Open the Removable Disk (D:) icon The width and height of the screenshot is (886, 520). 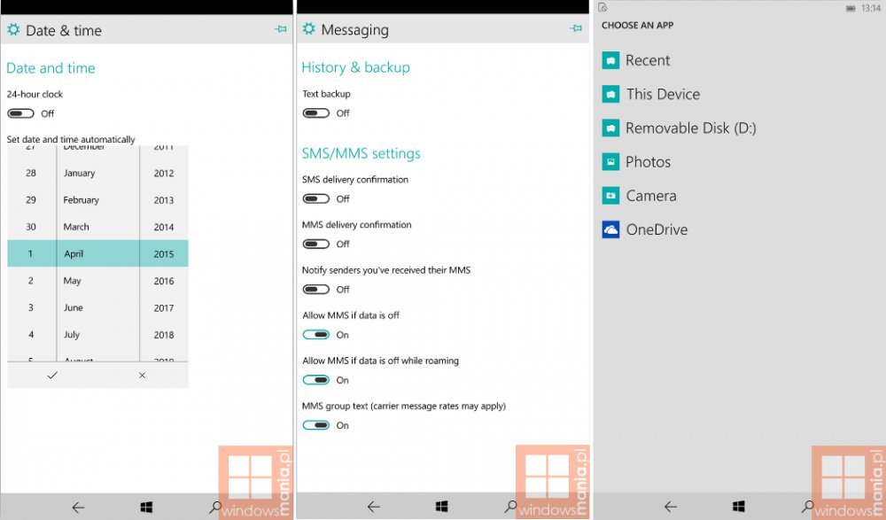[611, 128]
